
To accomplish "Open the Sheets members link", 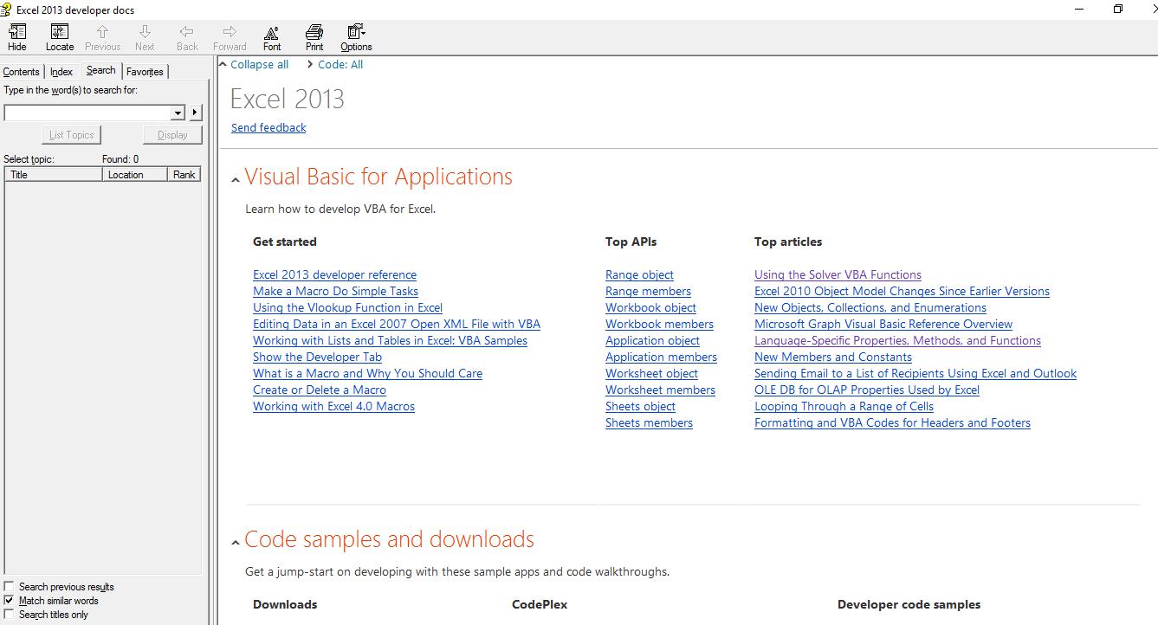I will [649, 423].
